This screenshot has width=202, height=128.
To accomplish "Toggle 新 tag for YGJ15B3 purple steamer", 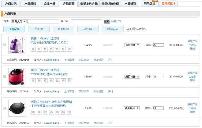I will (x=39, y=49).
